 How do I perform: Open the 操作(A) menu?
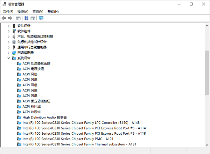(x=23, y=12)
